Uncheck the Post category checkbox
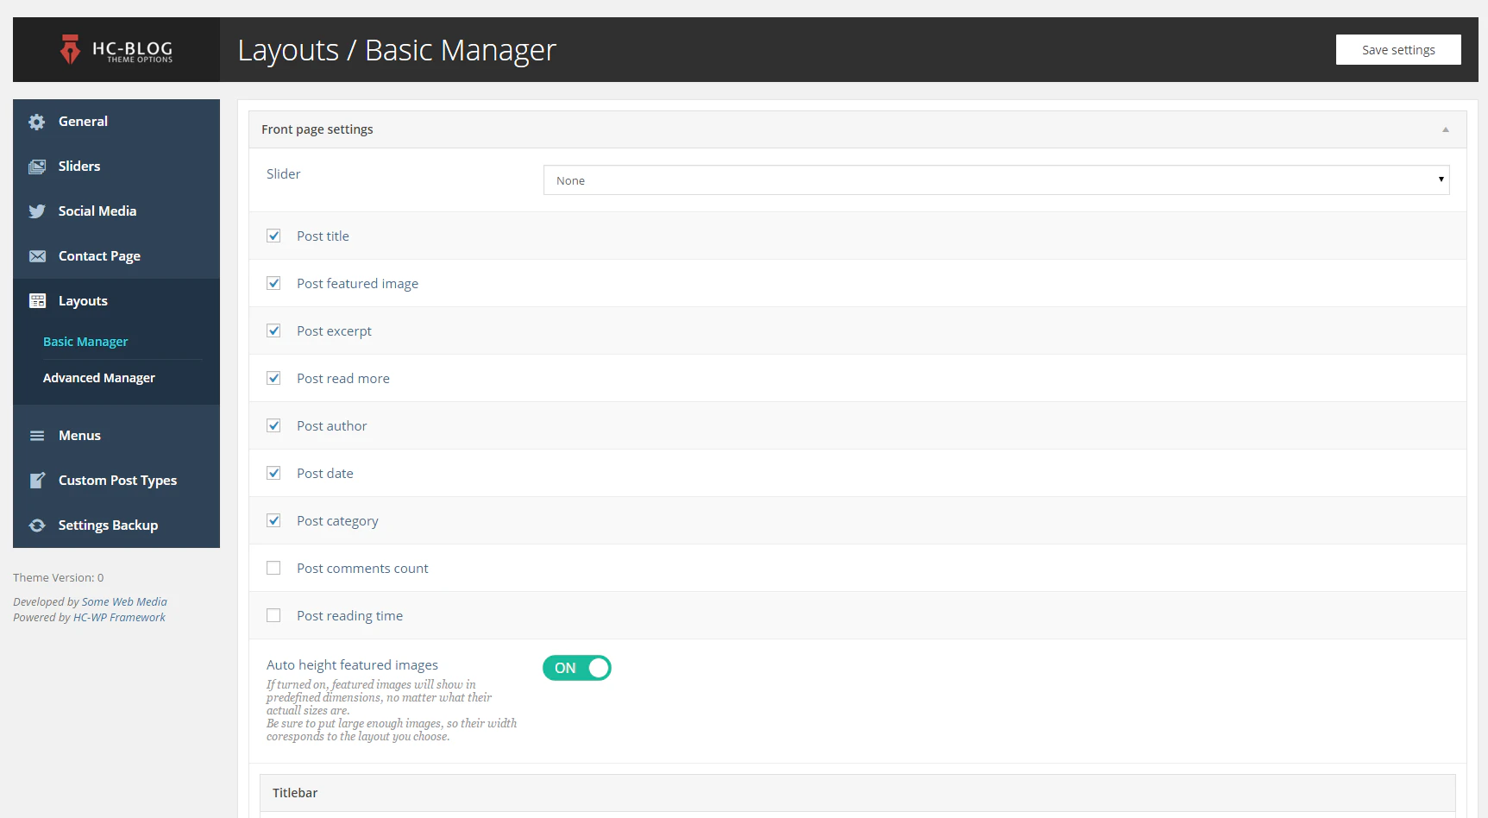1488x818 pixels. pos(273,520)
